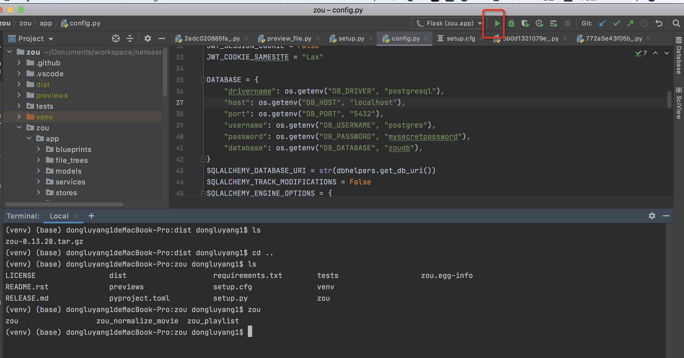Run the Flask (zou.app) configuration

[x=497, y=24]
